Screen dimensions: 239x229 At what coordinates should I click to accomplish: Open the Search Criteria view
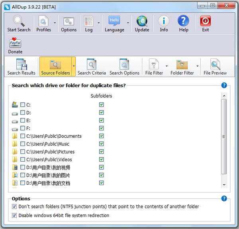tap(92, 67)
